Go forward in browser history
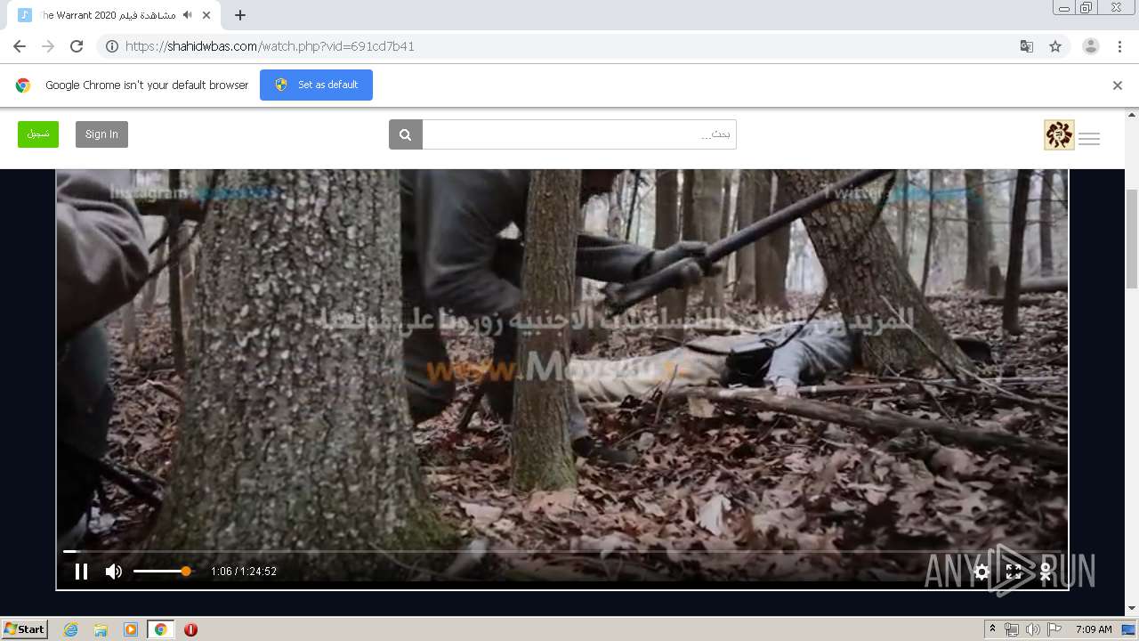This screenshot has height=641, width=1139. (48, 46)
